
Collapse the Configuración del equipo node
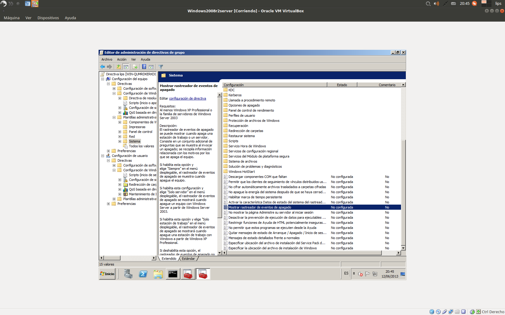click(x=103, y=79)
